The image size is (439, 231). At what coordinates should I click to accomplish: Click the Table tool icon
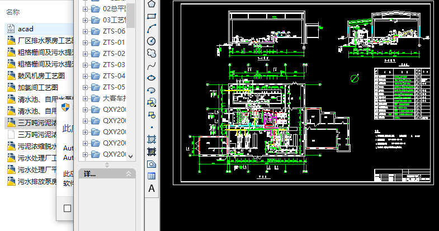(152, 176)
